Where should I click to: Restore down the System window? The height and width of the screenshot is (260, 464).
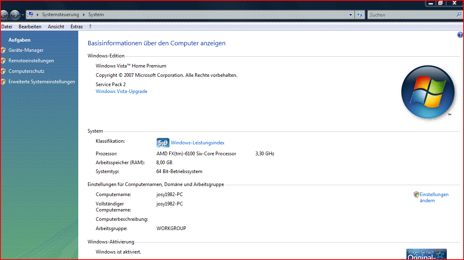click(x=440, y=3)
